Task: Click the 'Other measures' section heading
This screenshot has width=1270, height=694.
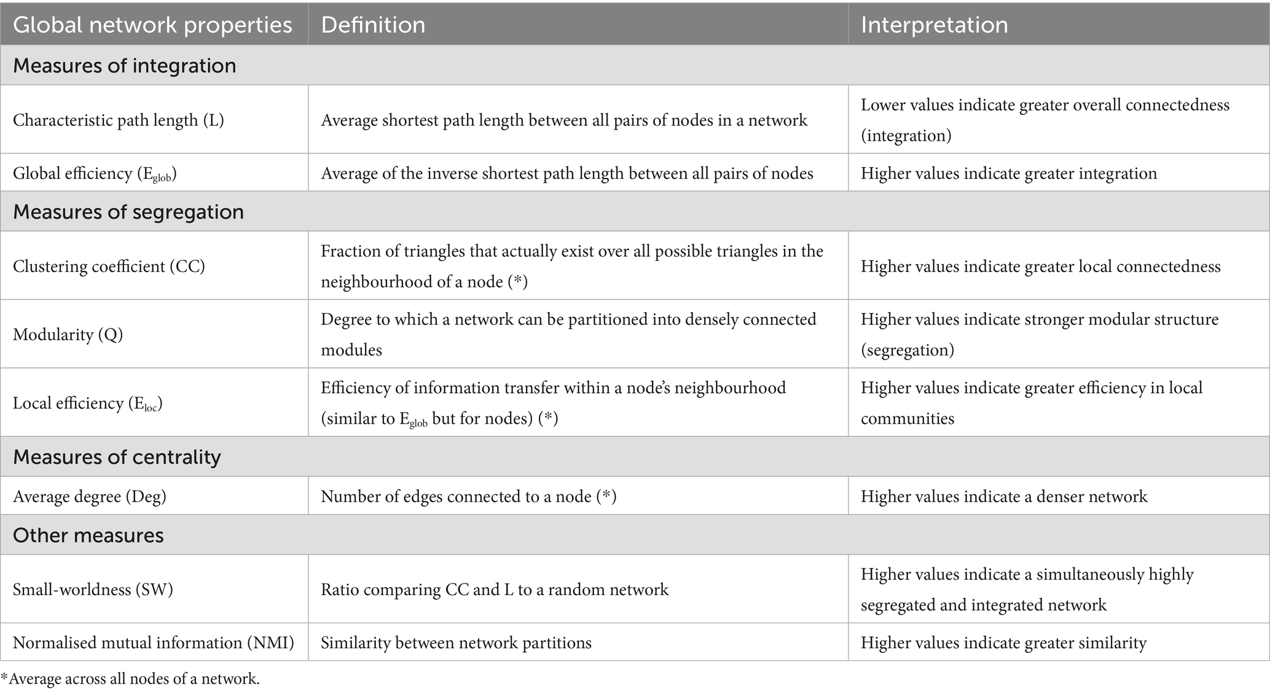Action: click(x=88, y=535)
